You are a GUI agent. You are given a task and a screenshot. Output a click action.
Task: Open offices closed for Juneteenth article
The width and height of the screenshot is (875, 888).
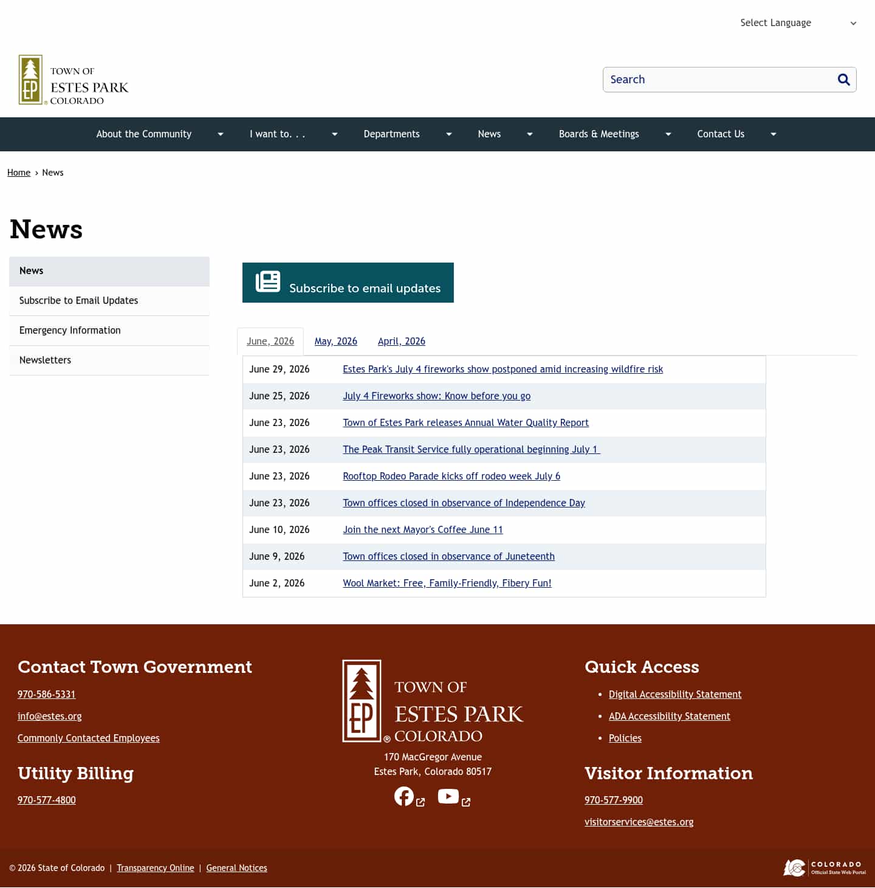[x=448, y=557]
